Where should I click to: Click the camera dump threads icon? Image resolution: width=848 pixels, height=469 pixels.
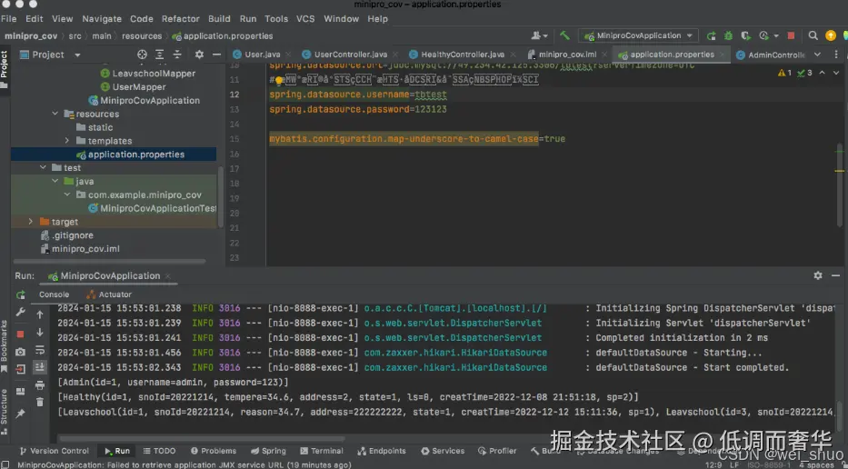(21, 352)
